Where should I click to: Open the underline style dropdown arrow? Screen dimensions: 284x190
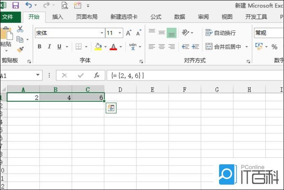67,47
